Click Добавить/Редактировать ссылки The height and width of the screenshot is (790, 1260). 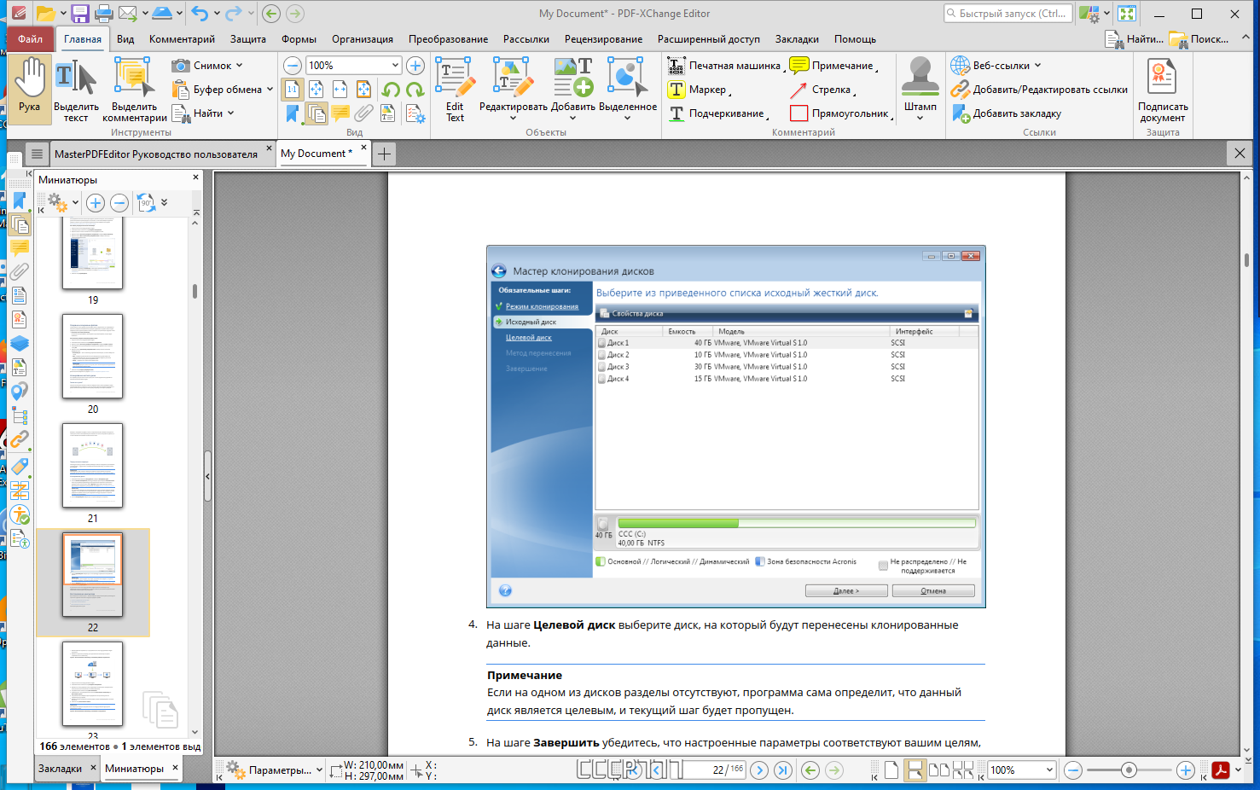point(1040,90)
